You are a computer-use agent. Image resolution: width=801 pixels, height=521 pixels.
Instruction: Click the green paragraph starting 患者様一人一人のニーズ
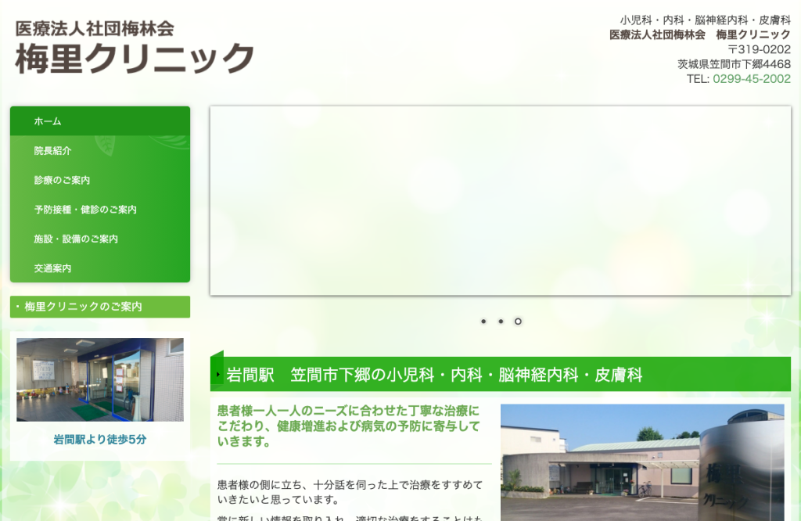tap(348, 426)
